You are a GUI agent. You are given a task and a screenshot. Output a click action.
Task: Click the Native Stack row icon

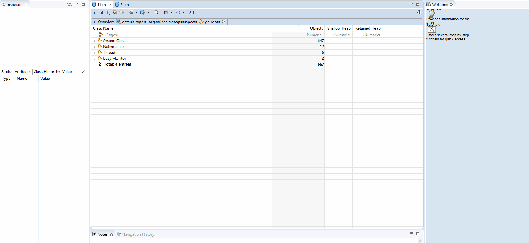click(100, 46)
